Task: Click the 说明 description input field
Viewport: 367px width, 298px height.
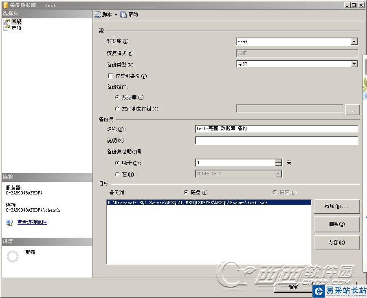Action: 277,140
